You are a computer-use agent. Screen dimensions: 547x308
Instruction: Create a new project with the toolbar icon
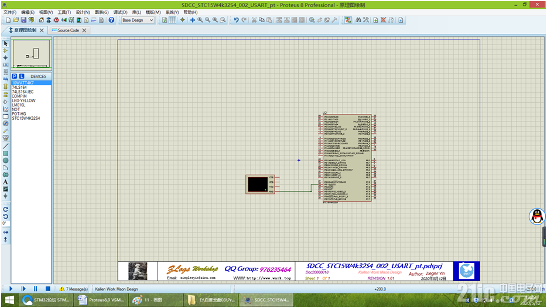pyautogui.click(x=8, y=20)
